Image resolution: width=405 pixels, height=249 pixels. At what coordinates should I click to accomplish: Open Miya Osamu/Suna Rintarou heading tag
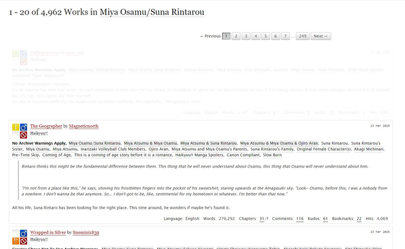[152, 12]
